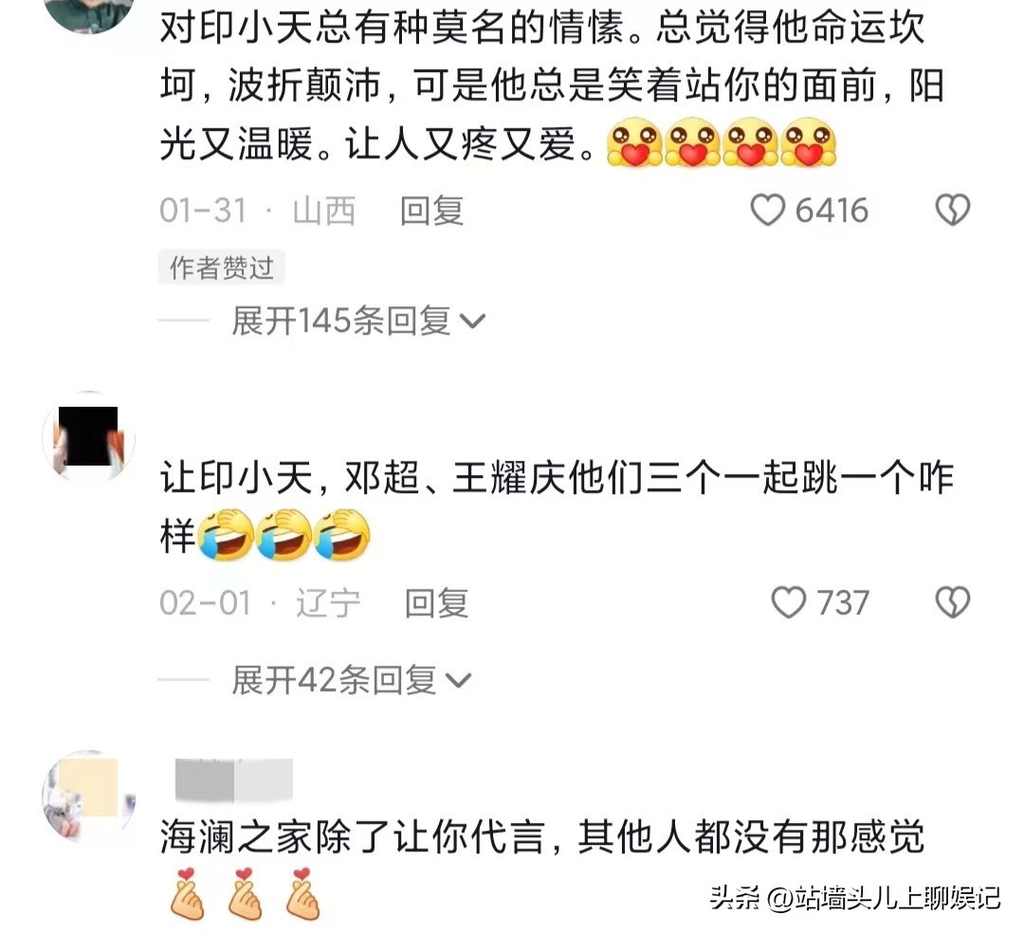Screen dimensions: 1024x934
Task: Click the chevron beside 展开145条回复
Action: (472, 321)
